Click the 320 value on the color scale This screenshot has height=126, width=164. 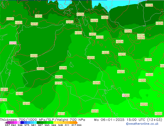(x=79, y=125)
